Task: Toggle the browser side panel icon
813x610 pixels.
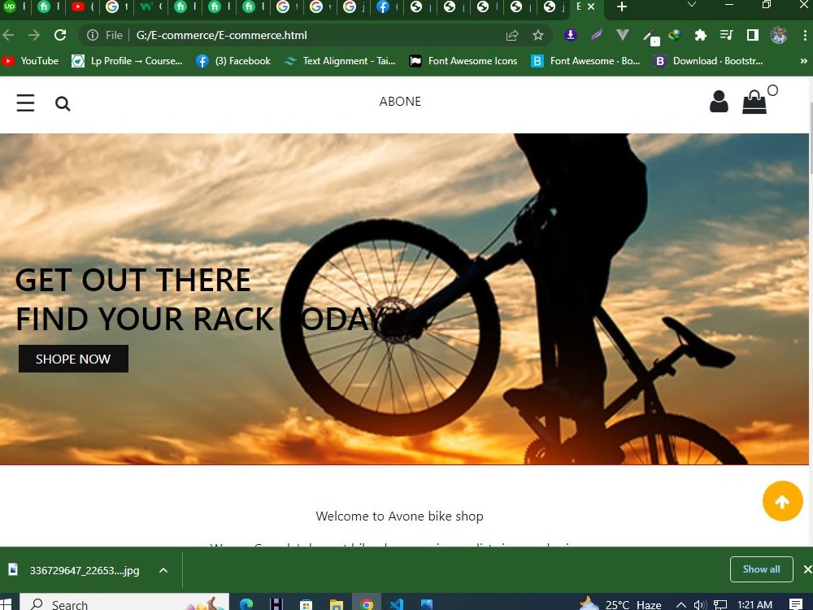Action: coord(752,35)
